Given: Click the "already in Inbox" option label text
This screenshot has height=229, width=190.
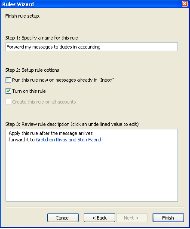Looking at the screenshot, I should coord(63,80).
